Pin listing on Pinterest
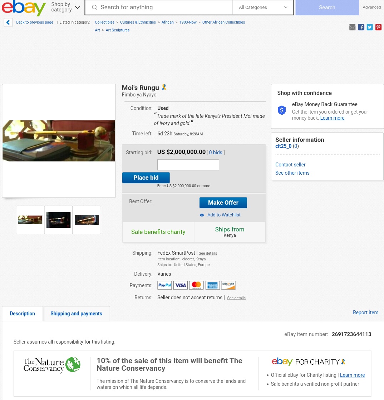The image size is (384, 400). (378, 27)
